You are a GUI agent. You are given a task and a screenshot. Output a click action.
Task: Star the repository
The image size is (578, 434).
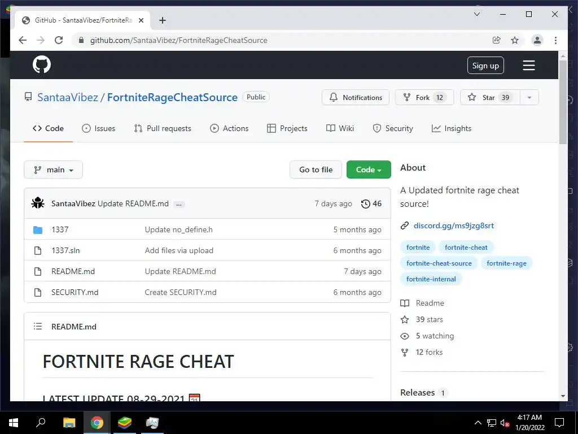click(490, 97)
